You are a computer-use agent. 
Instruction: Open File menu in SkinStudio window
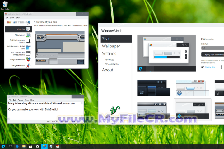[7, 17]
